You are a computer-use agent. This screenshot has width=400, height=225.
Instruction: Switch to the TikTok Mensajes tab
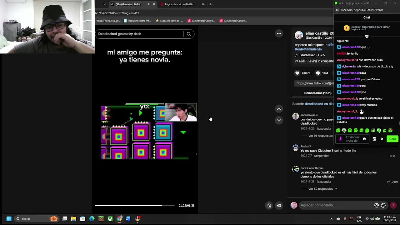pyautogui.click(x=128, y=4)
